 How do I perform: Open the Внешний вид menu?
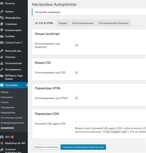[x=14, y=51]
